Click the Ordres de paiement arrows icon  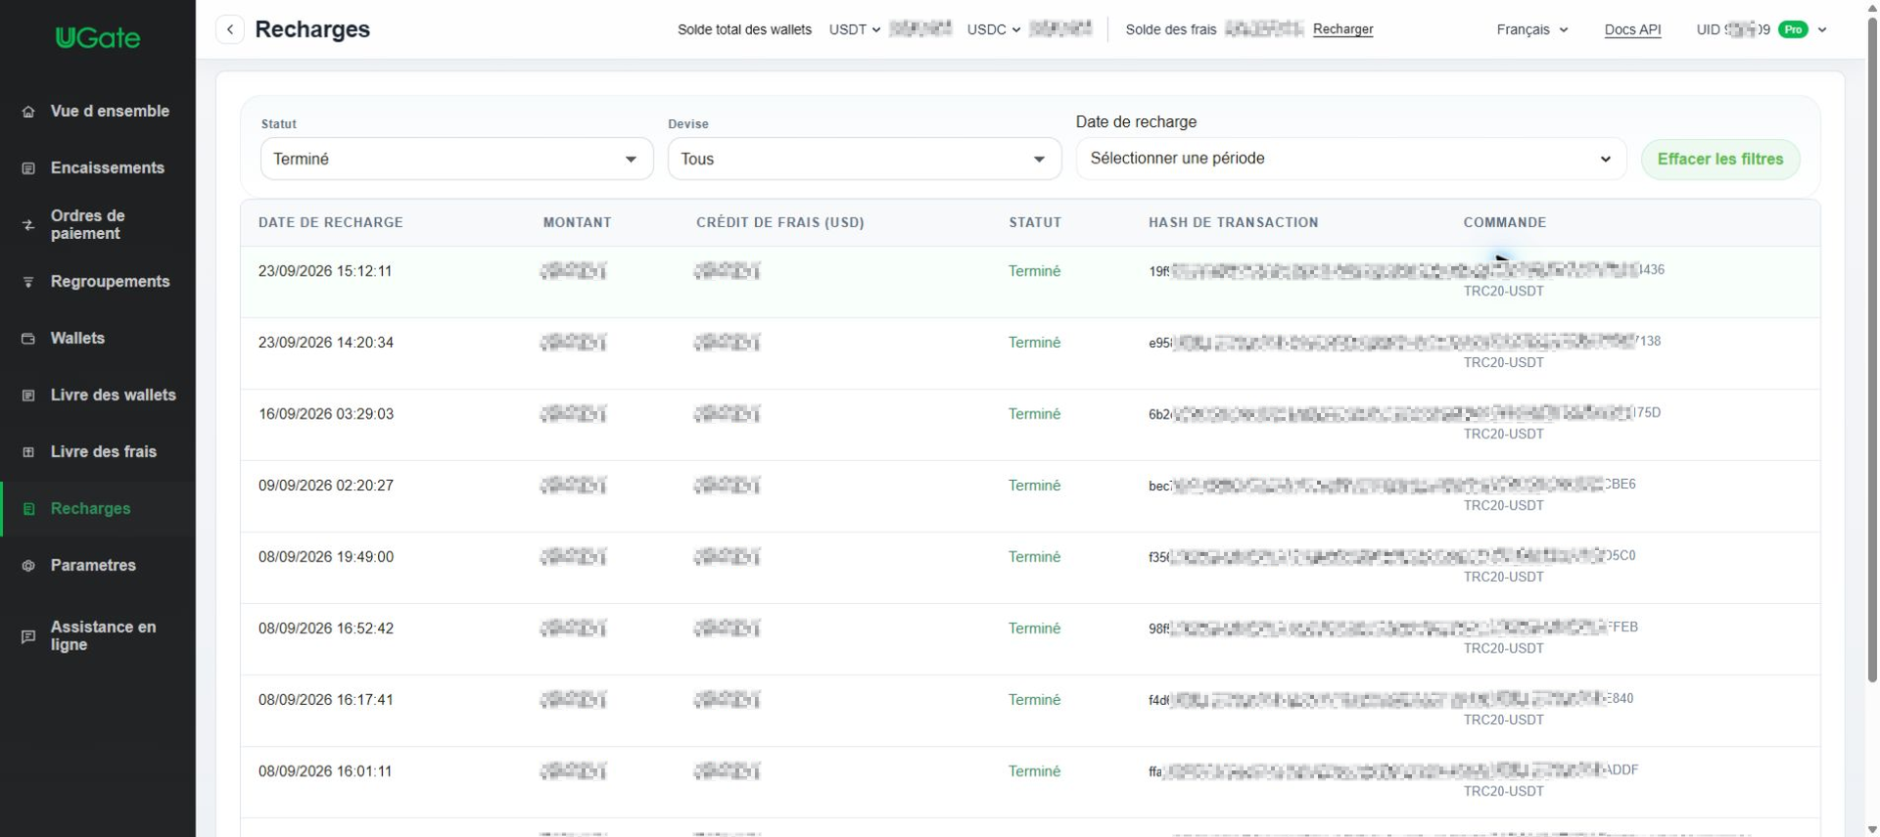pyautogui.click(x=28, y=225)
